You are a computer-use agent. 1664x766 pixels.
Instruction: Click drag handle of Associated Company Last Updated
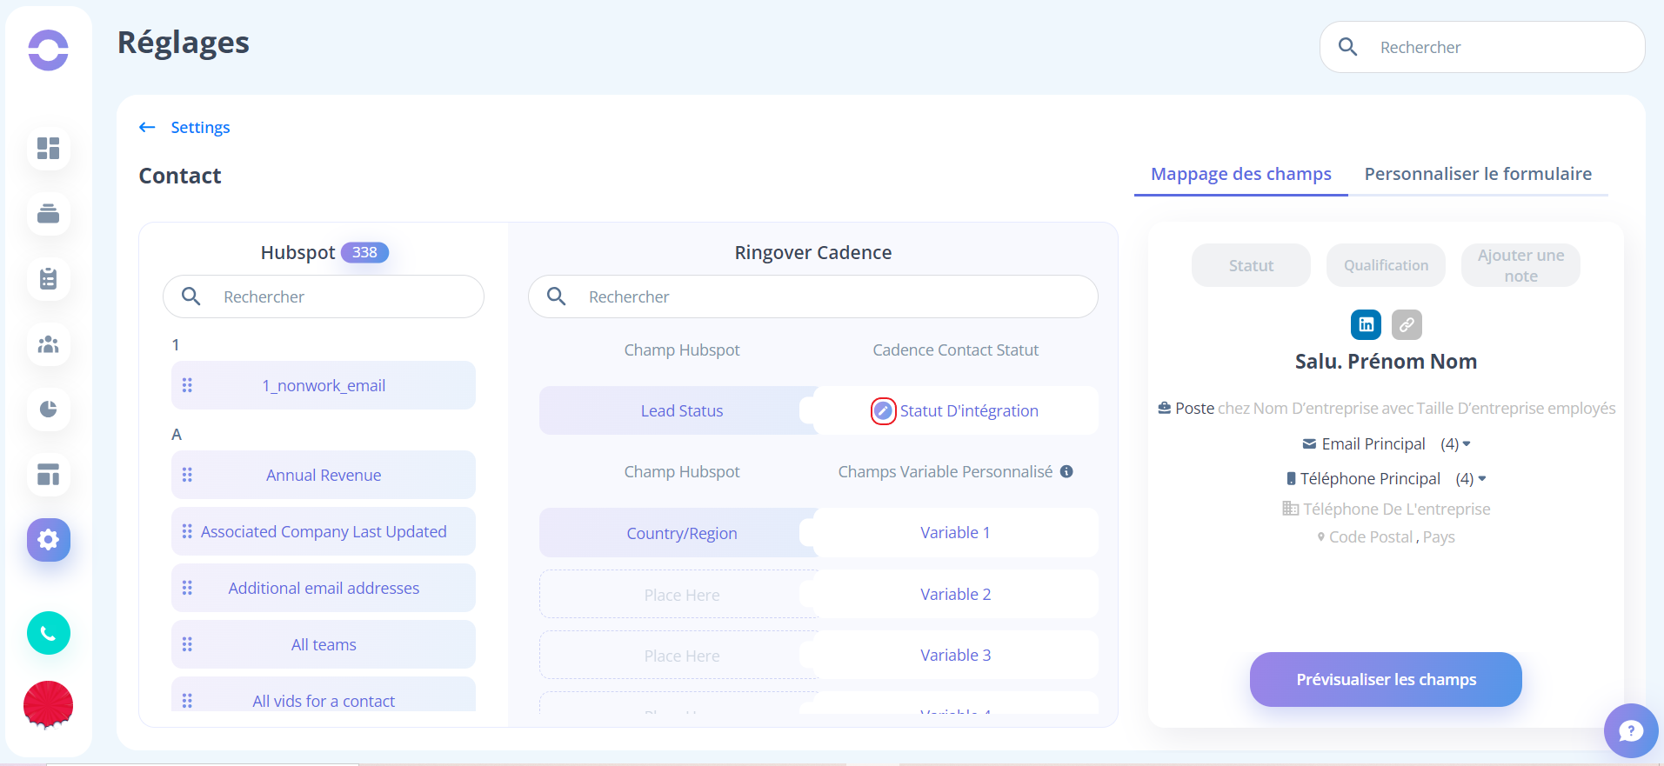[187, 531]
